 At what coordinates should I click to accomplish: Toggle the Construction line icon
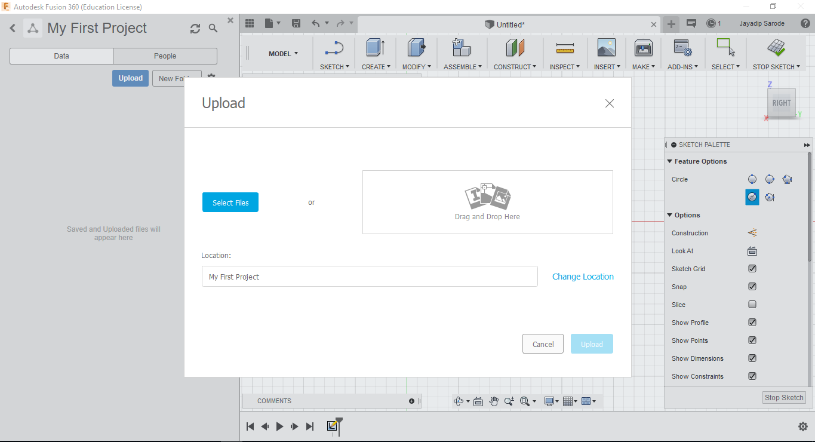[x=752, y=233]
